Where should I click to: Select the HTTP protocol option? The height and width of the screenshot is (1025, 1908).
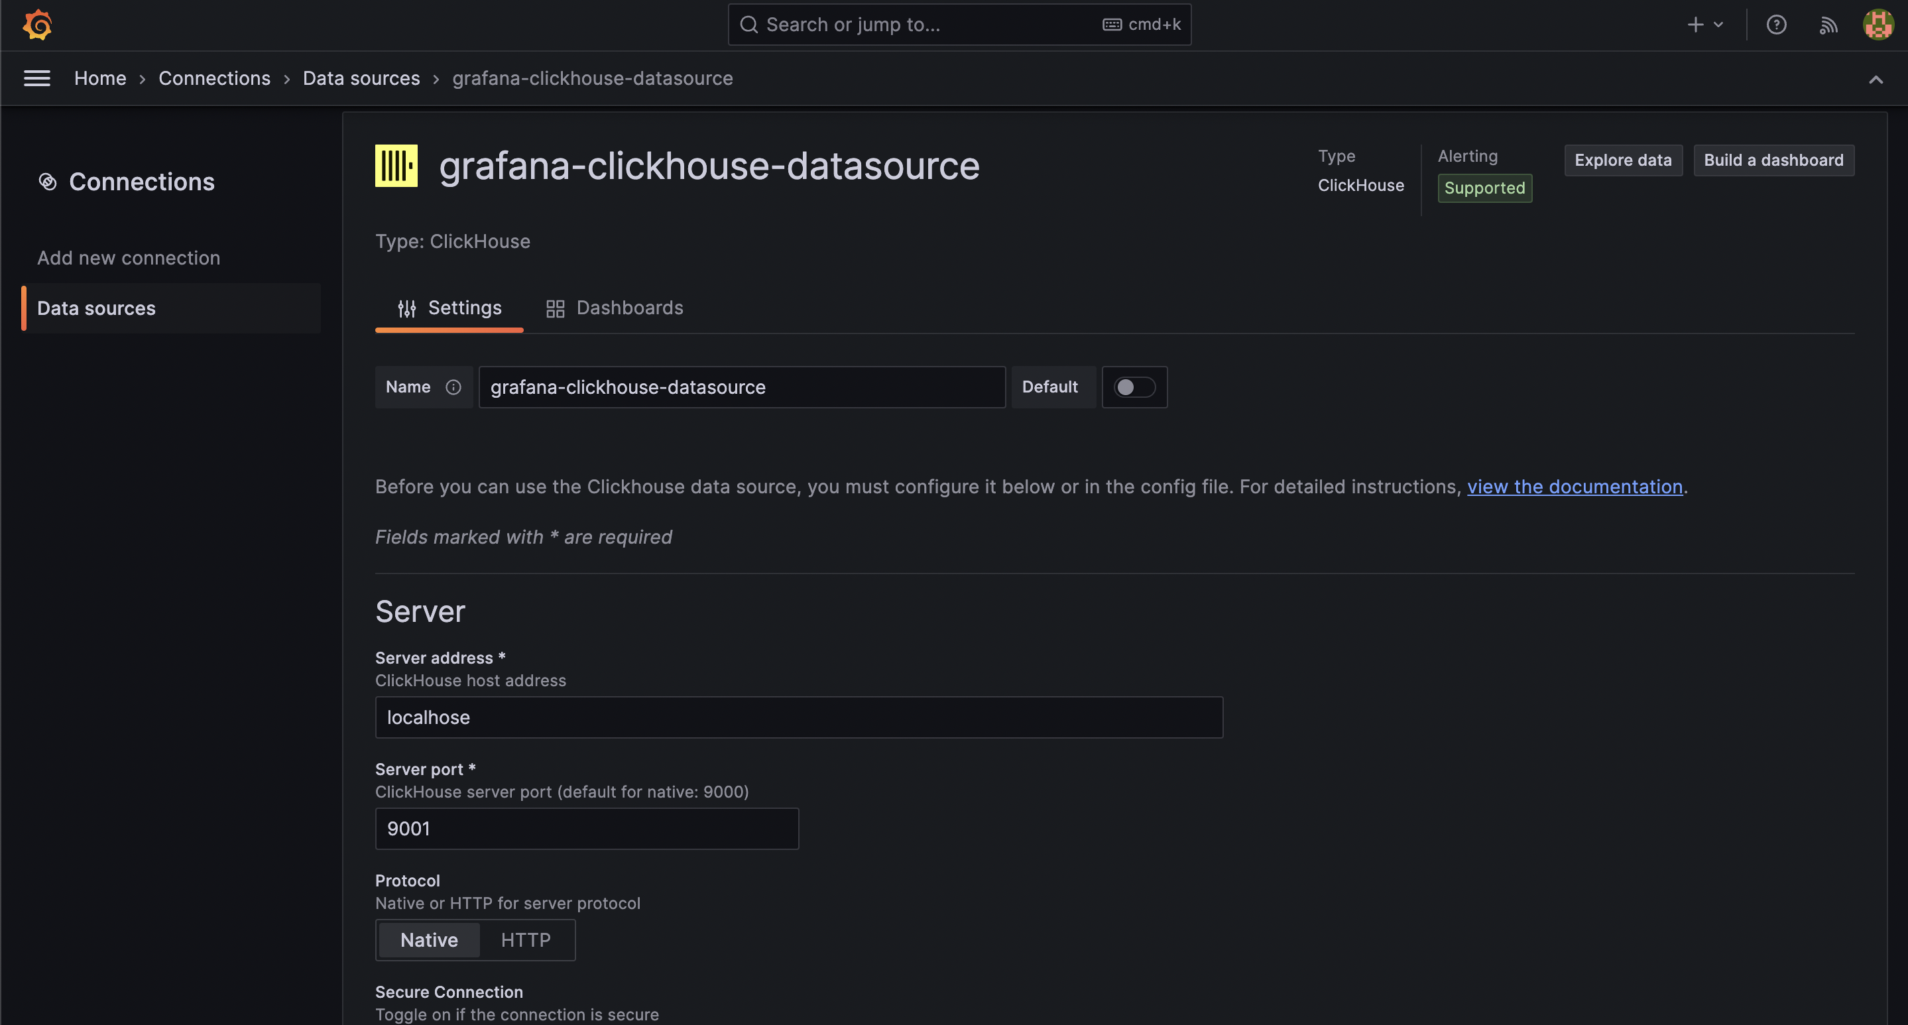(x=525, y=940)
